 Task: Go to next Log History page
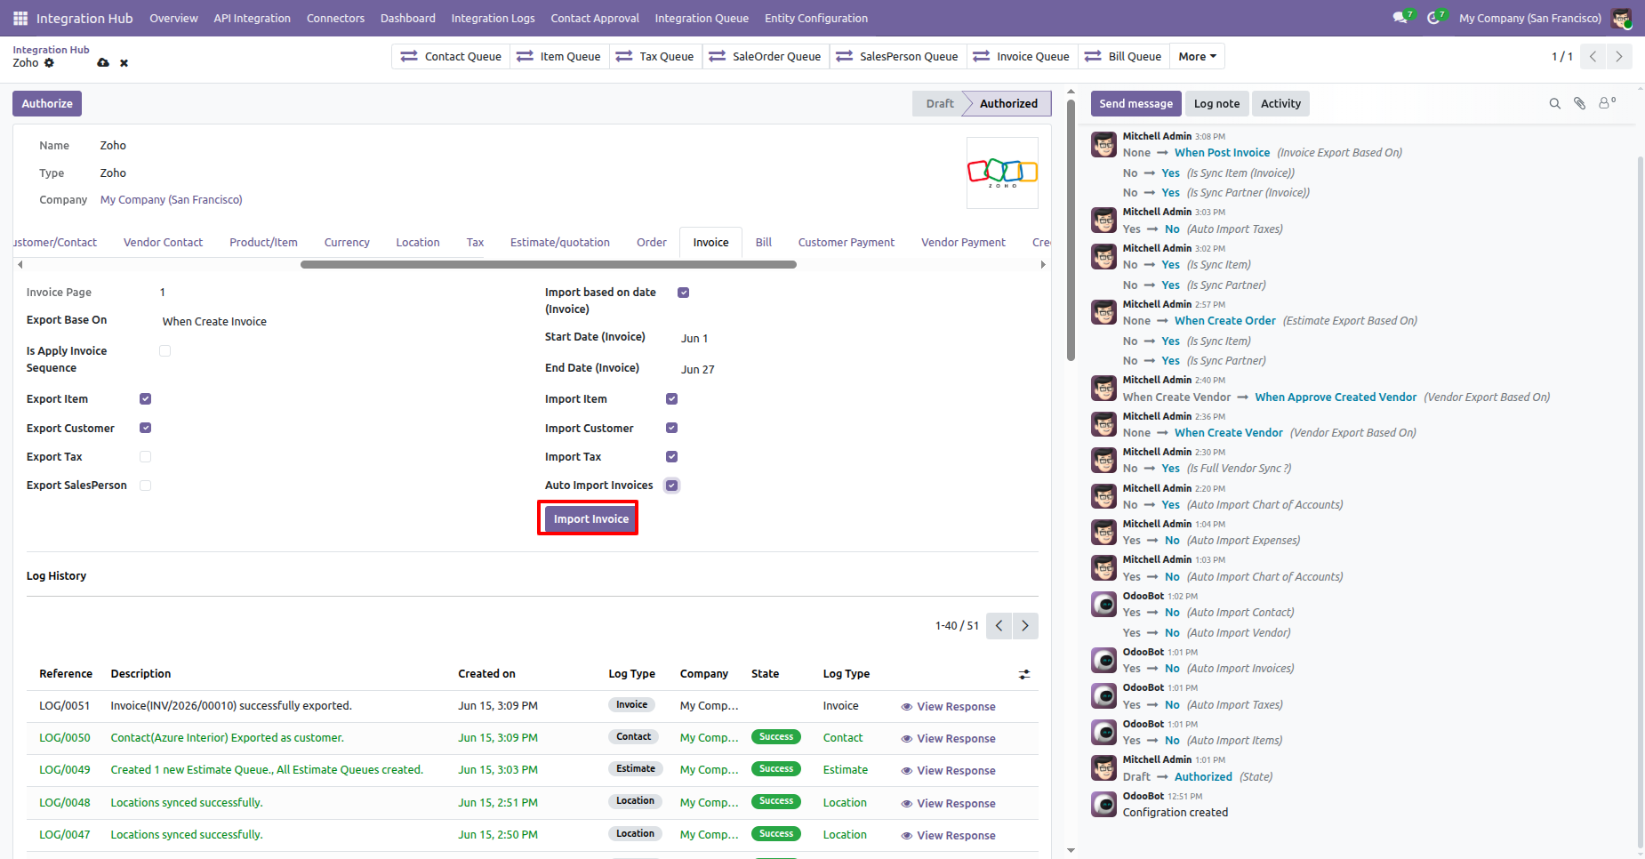click(x=1025, y=625)
